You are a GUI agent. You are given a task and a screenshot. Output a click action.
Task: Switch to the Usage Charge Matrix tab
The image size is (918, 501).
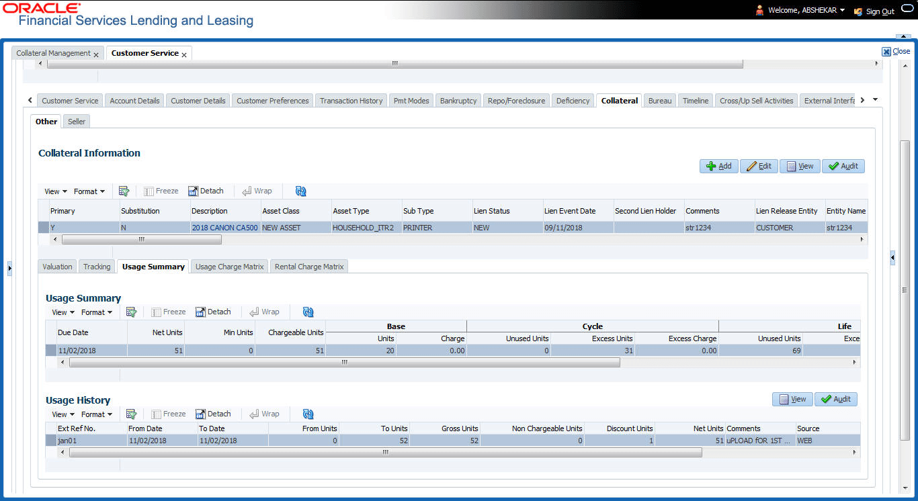pos(229,267)
